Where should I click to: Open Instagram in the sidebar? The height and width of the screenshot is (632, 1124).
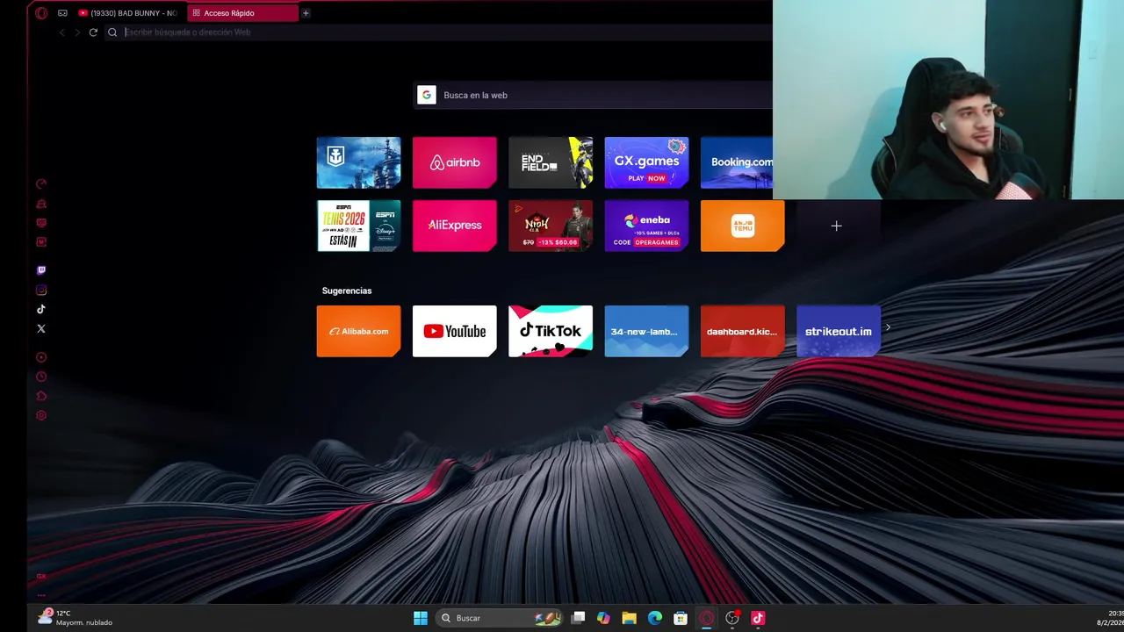[x=41, y=290]
